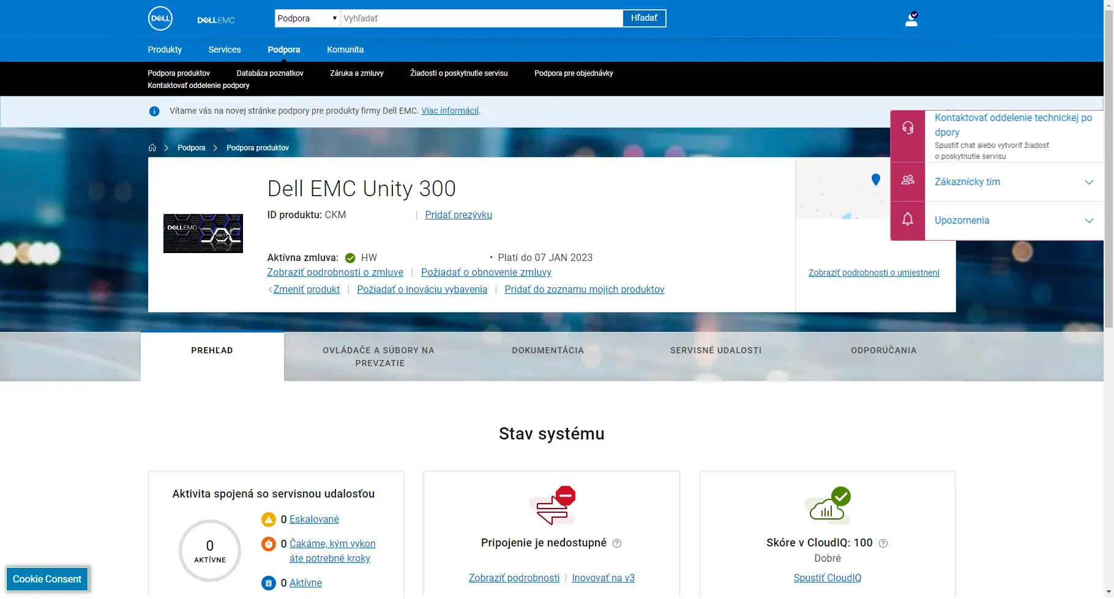
Task: Click the Viac informácií link
Action: pos(450,111)
